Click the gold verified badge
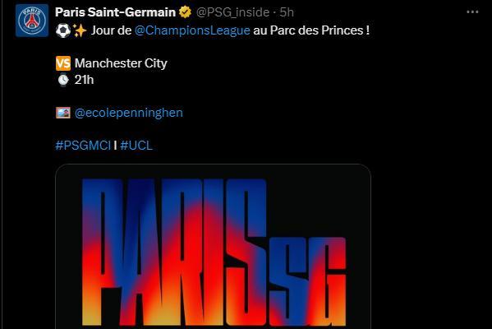Image resolution: width=492 pixels, height=329 pixels. coord(185,12)
